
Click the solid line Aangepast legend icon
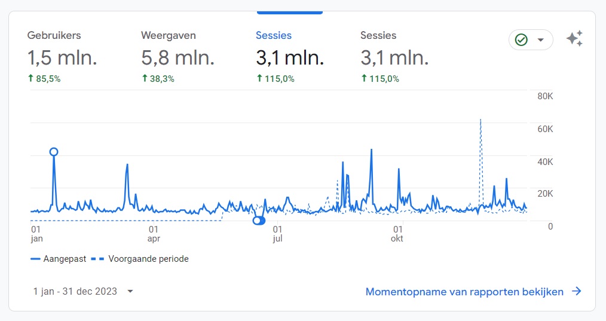coord(35,259)
